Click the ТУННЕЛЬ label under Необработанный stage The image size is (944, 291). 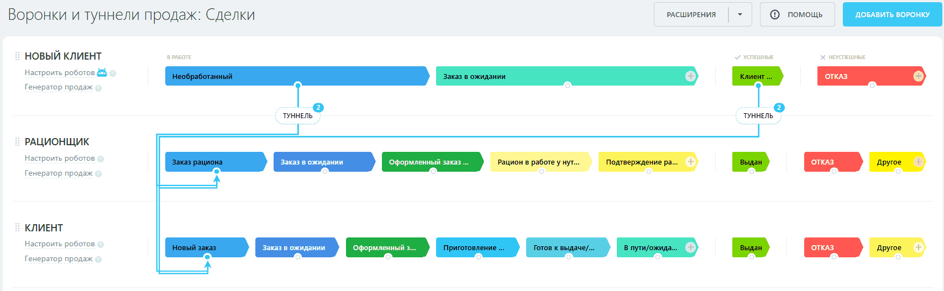(297, 116)
